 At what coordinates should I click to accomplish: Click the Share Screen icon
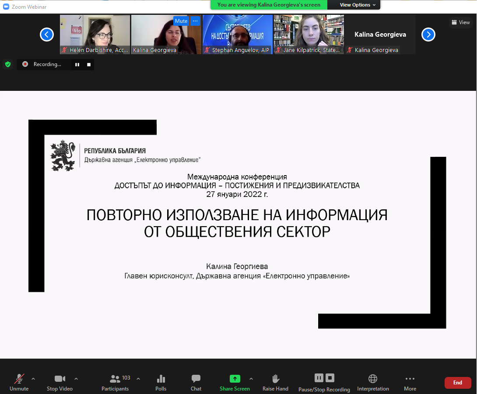235,379
